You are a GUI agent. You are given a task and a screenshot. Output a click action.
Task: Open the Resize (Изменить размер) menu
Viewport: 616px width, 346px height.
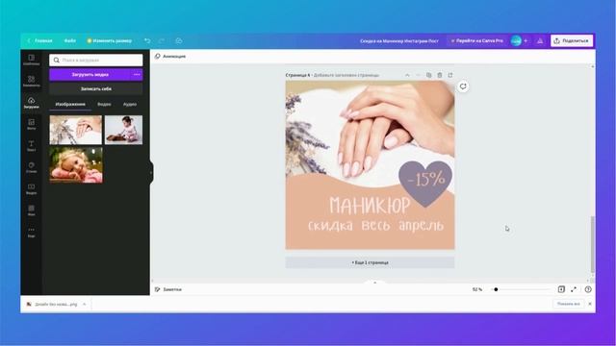[110, 40]
